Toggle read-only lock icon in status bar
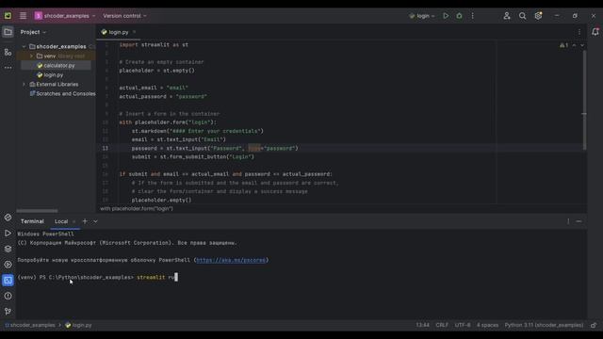Screen dimensions: 603x339 (x=594, y=325)
